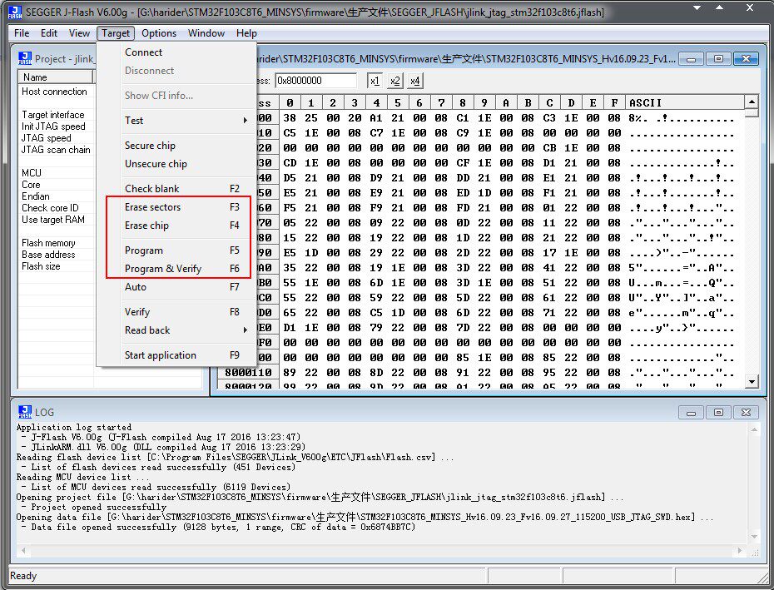This screenshot has height=590, width=774.
Task: Maximize the hex data window
Action: [719, 59]
